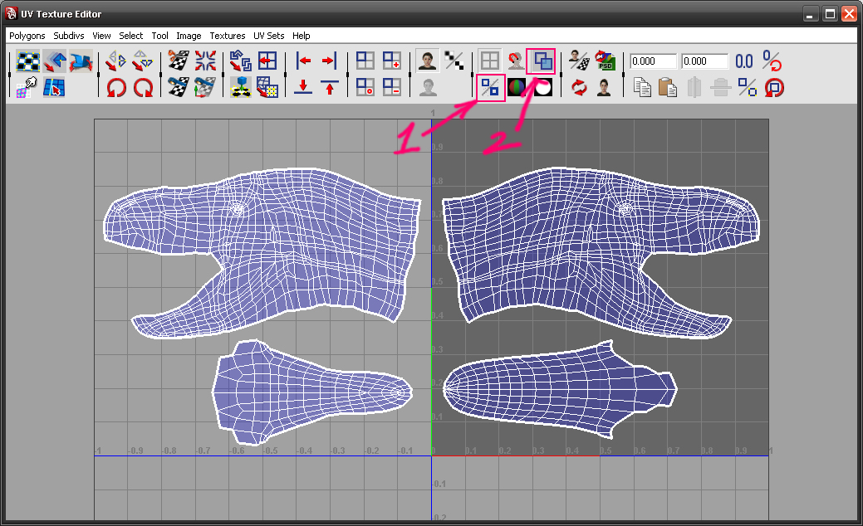
Task: Toggle the display image face icon
Action: [428, 61]
